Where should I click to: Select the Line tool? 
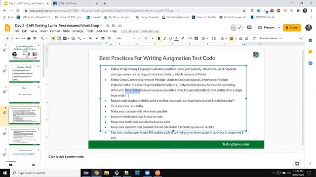(79, 38)
